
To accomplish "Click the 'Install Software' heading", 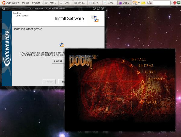I will coord(69,19).
